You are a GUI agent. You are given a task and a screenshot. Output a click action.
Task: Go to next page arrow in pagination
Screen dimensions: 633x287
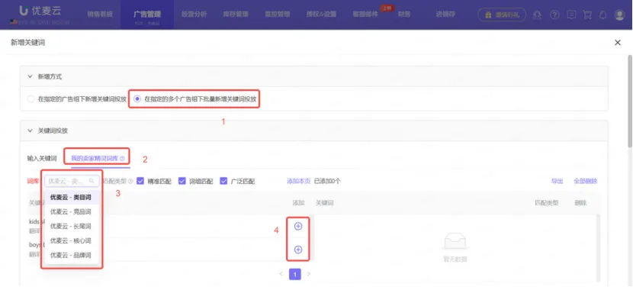309,274
